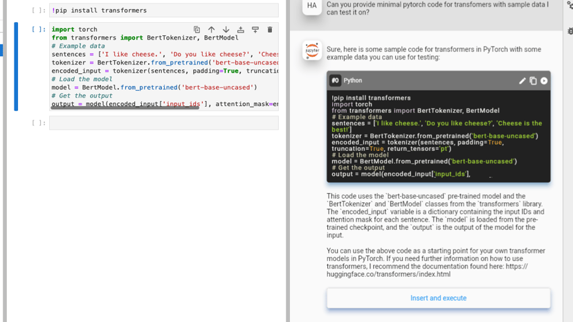Move import torch cell up
This screenshot has width=573, height=322.
pos(211,30)
